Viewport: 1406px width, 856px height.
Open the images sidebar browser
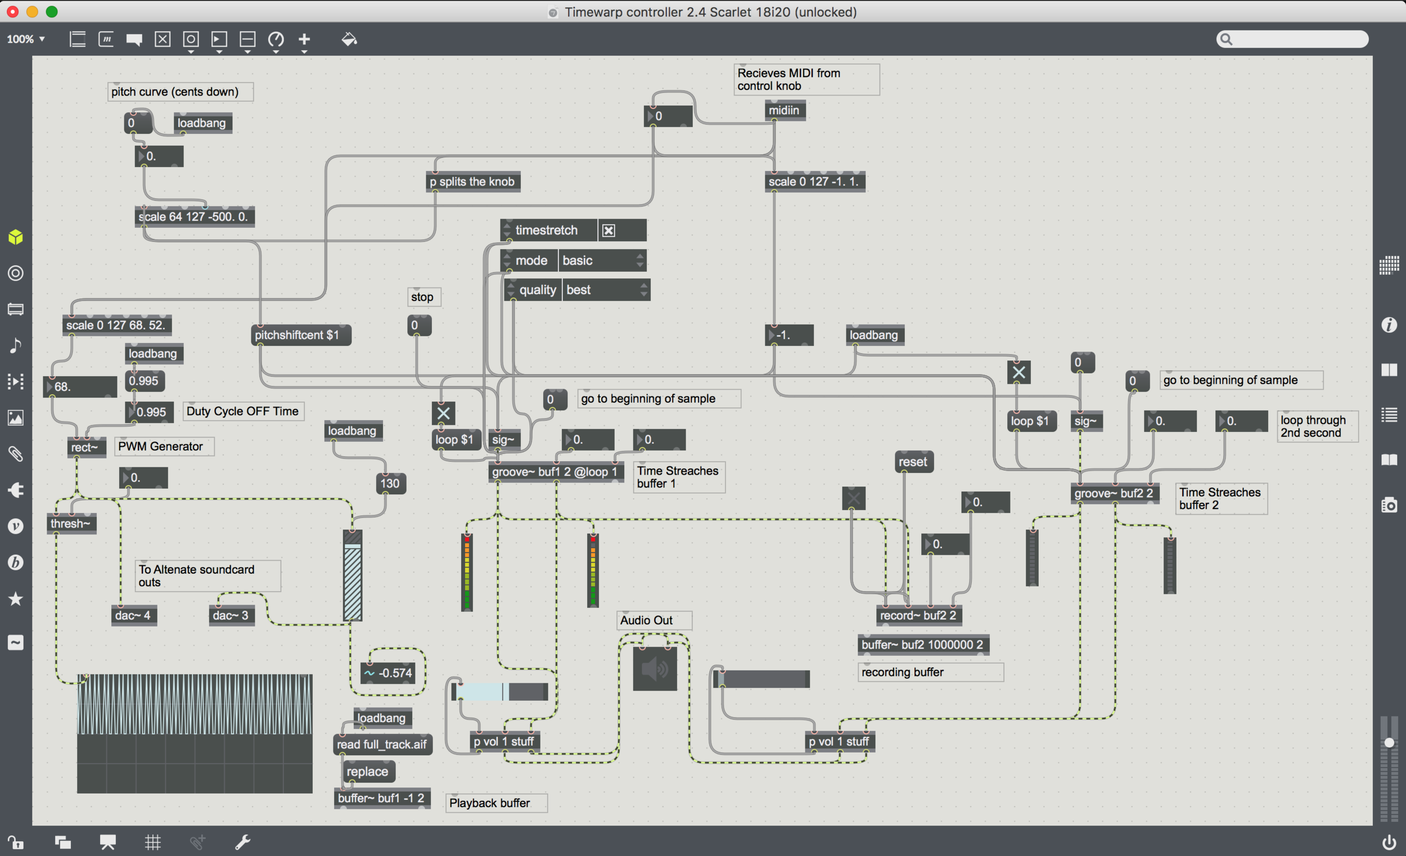(x=16, y=418)
